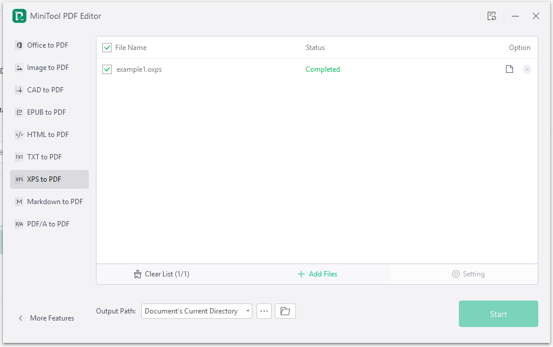Click the Completed status text
The image size is (553, 347).
[x=323, y=69]
